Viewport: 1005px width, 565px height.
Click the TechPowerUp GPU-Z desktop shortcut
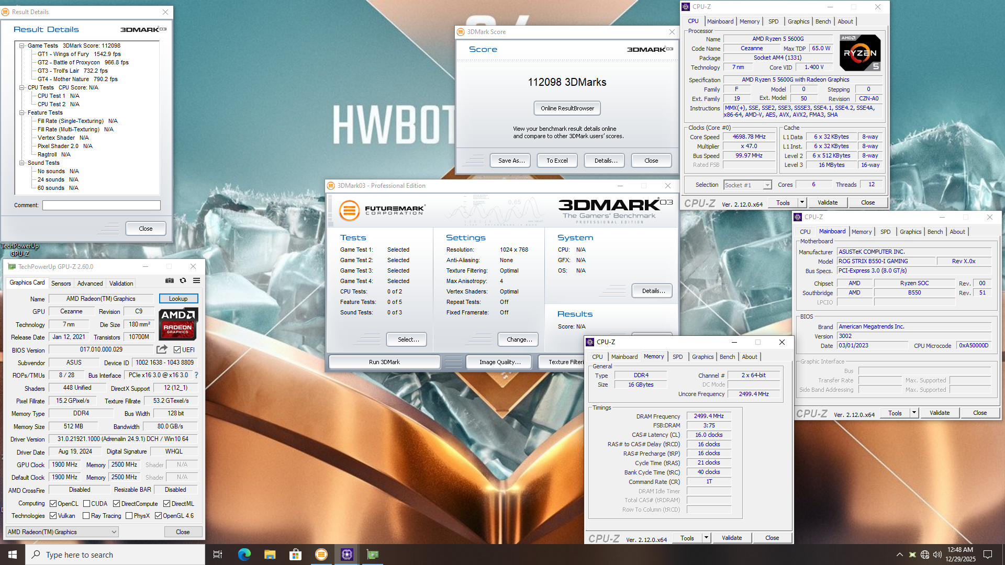pos(20,250)
